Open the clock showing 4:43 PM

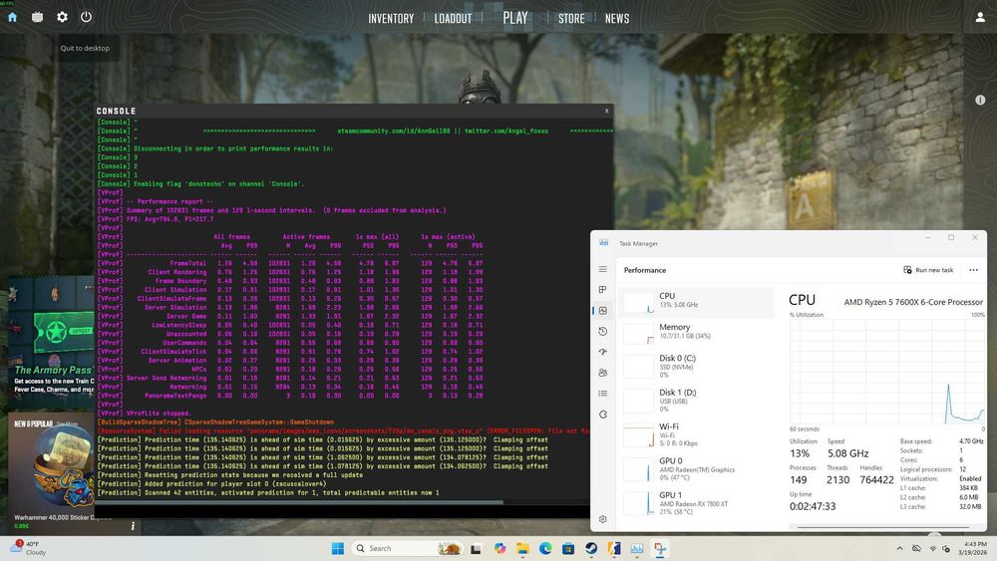click(x=974, y=548)
